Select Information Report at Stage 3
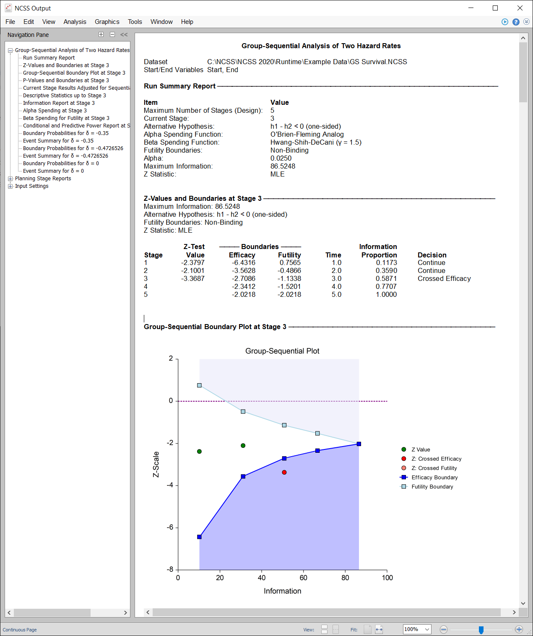 [59, 103]
